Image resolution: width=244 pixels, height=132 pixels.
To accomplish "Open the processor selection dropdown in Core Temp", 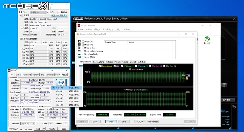I will pyautogui.click(x=38, y=12).
